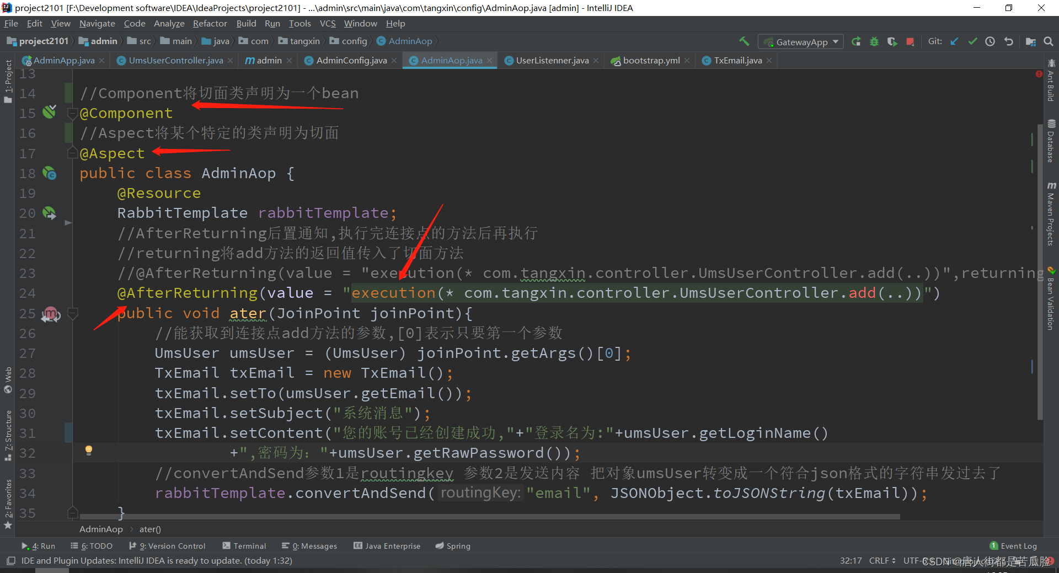Click AdminAop class breadcrumb in navigation bar

(405, 41)
